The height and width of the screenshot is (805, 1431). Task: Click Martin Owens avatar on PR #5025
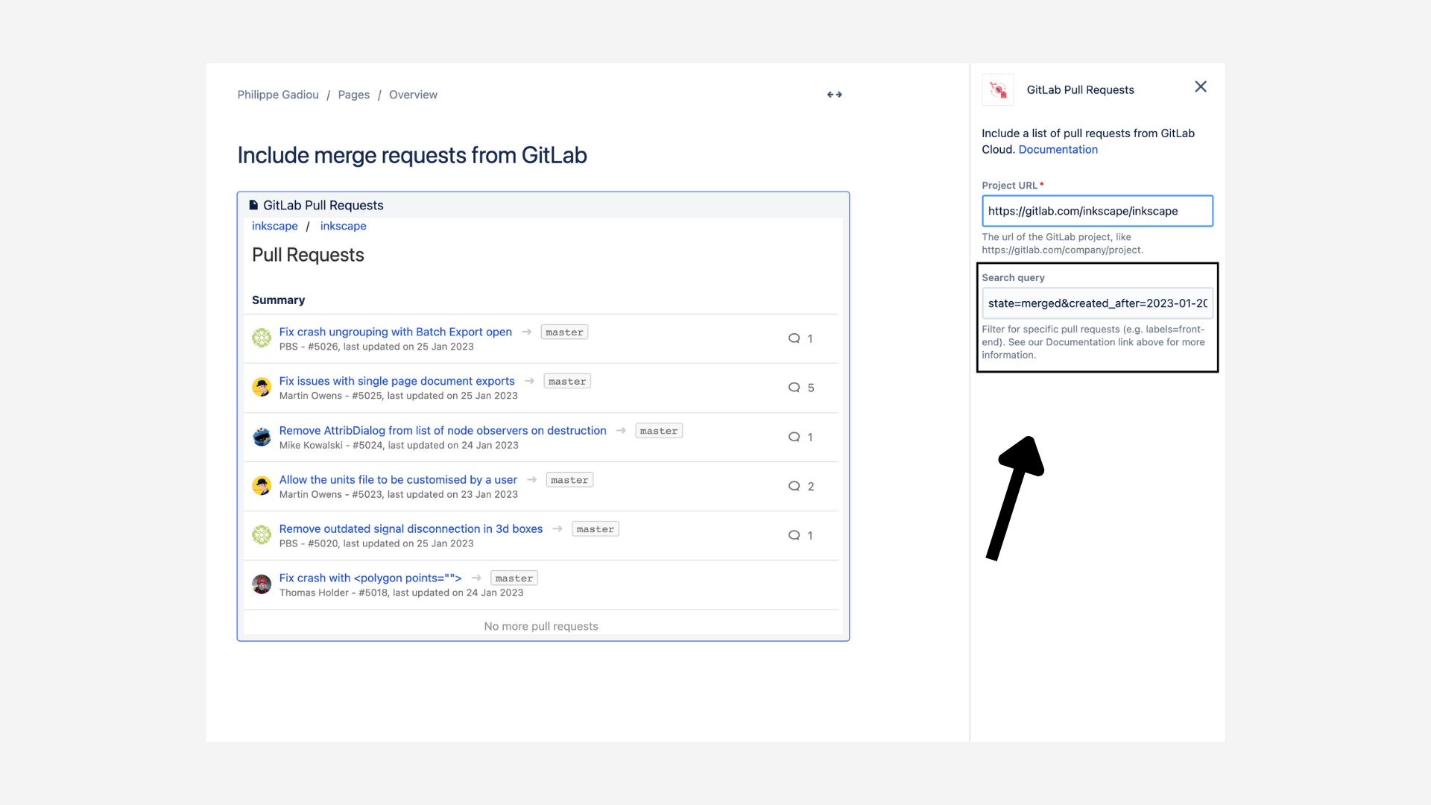click(262, 387)
